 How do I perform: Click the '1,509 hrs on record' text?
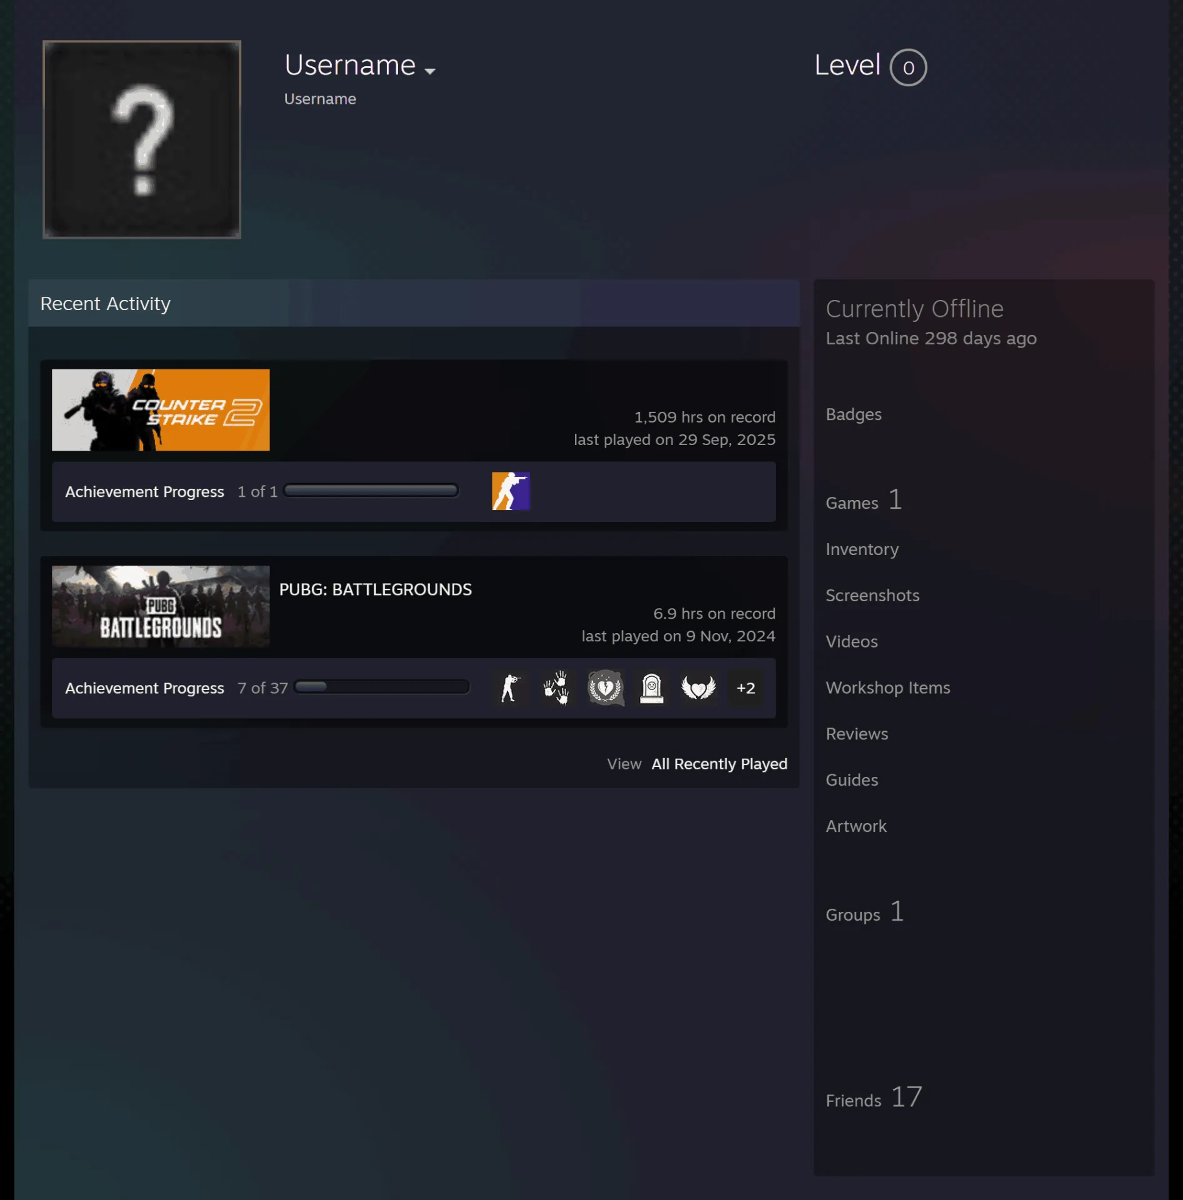705,417
